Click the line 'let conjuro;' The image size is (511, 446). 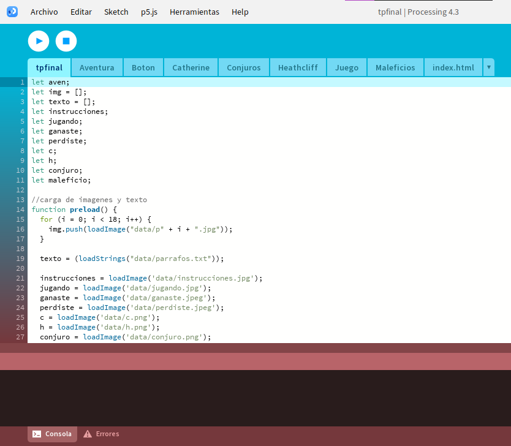click(57, 170)
